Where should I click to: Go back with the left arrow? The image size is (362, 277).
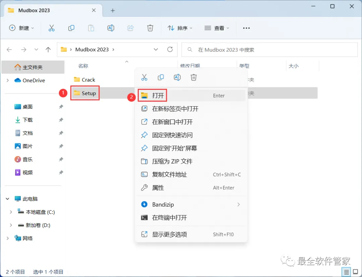tap(9, 49)
